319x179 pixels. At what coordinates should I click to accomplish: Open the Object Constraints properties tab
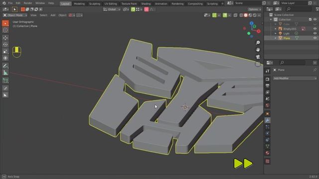[x=268, y=140]
